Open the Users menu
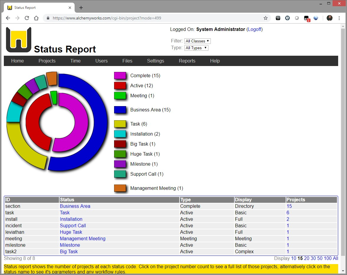347x275 pixels. pyautogui.click(x=102, y=61)
